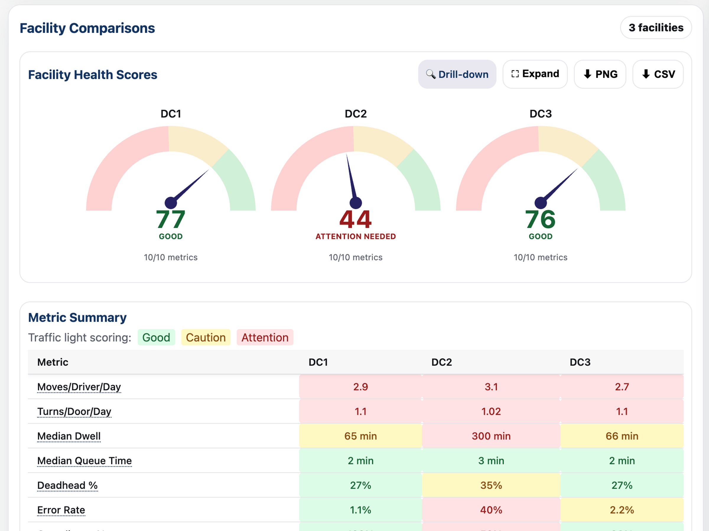709x531 pixels.
Task: Click the yellow Caution legend chip
Action: [206, 337]
